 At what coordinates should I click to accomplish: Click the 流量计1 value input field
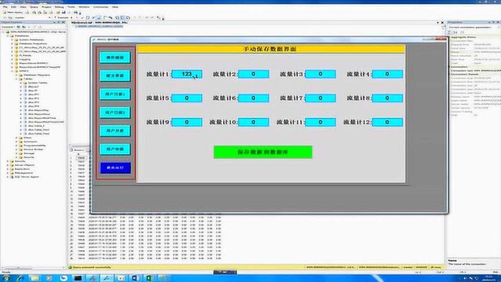pyautogui.click(x=187, y=74)
